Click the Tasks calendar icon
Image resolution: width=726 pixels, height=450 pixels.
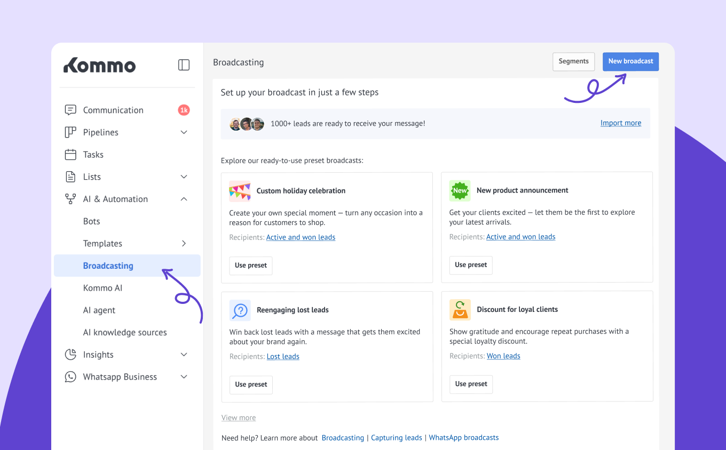[x=70, y=155]
